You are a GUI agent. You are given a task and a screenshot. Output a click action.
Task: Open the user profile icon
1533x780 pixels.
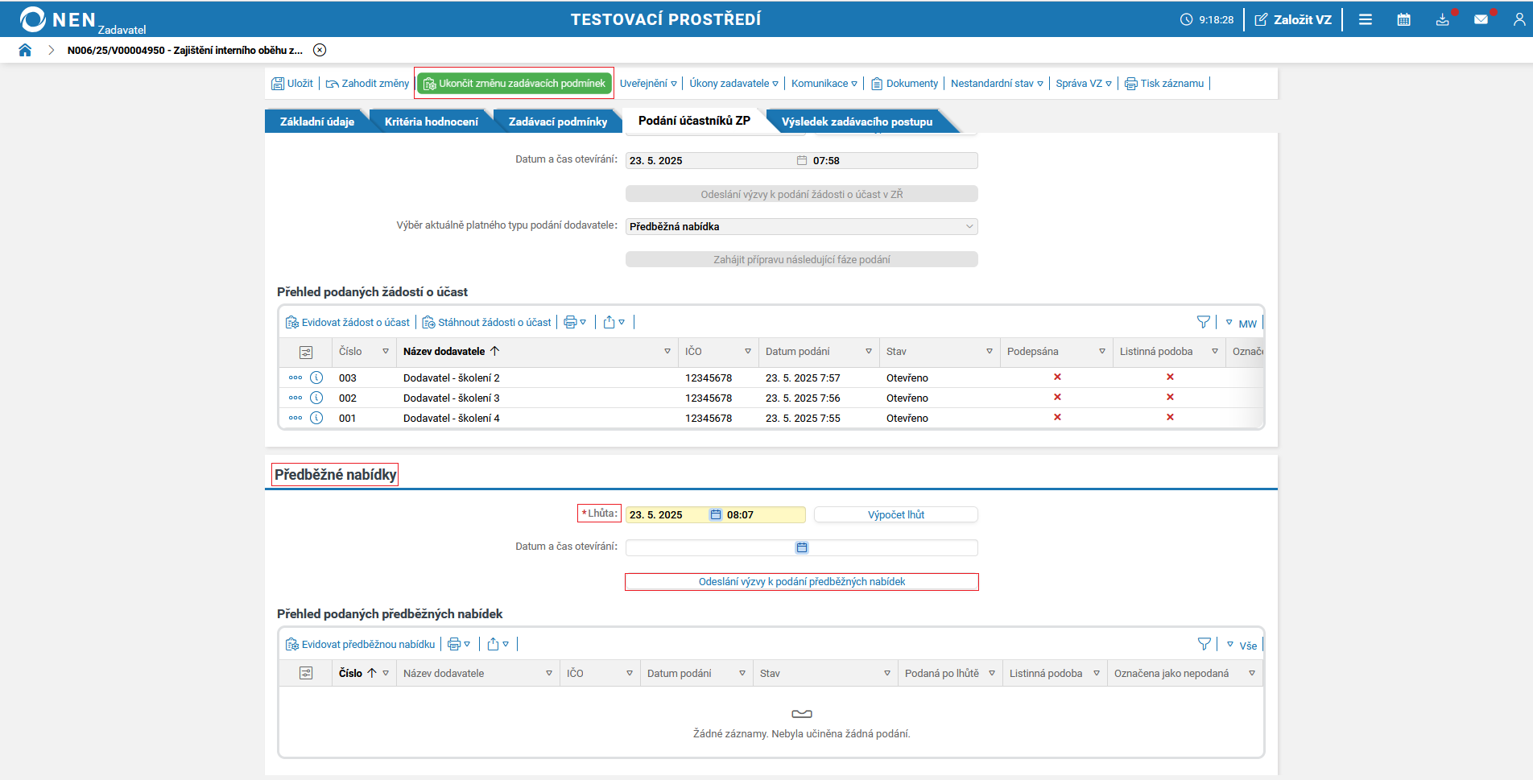point(1519,19)
